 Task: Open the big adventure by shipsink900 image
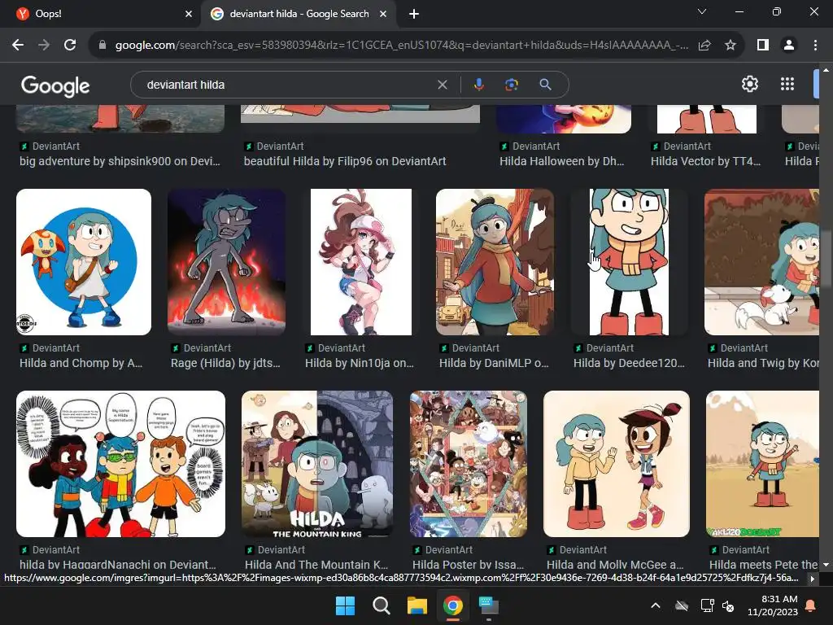tap(120, 119)
